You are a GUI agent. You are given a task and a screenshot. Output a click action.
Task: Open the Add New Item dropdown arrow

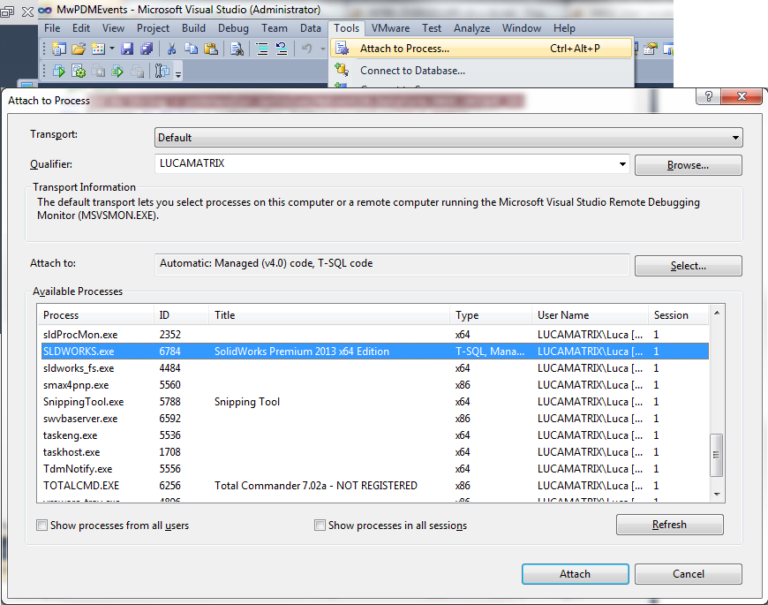[112, 49]
